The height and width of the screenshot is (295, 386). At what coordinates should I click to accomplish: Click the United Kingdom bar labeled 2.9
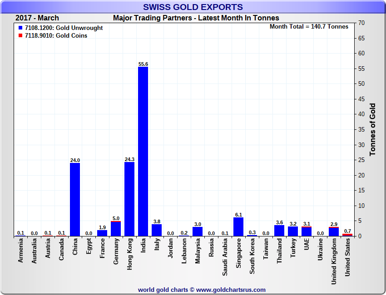click(x=334, y=231)
